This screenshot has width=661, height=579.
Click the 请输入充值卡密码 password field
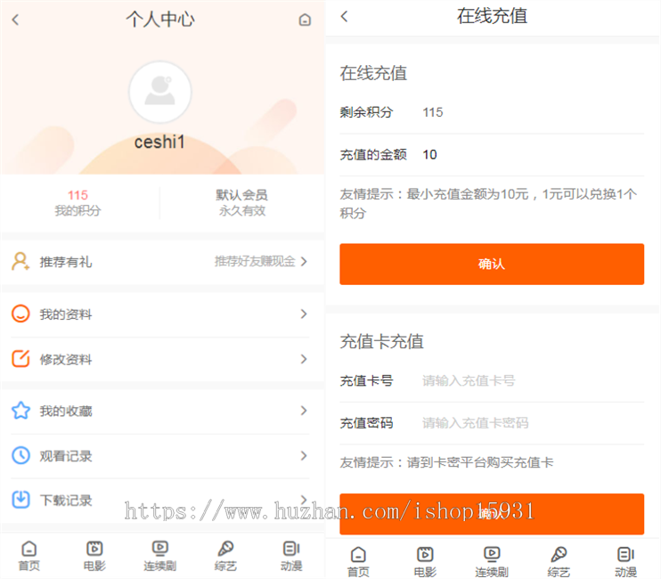(x=530, y=423)
